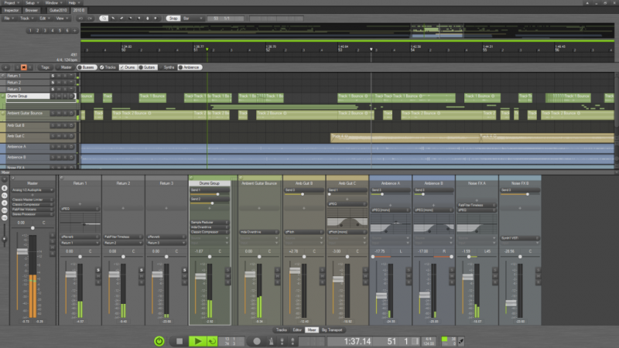
Task: Select the pencil tool in toolbar
Action: (121, 18)
